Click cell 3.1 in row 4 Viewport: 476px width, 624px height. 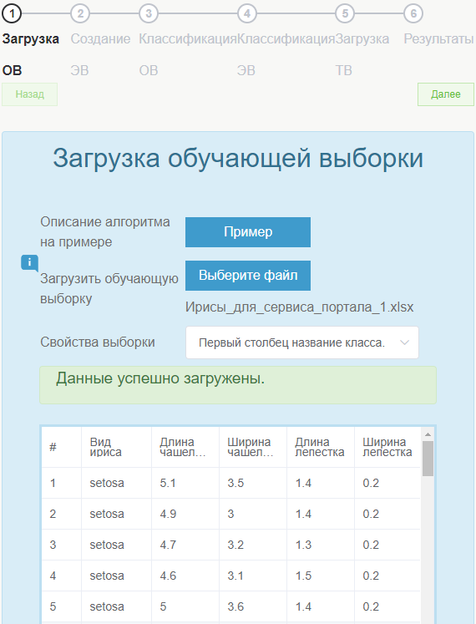pos(253,576)
